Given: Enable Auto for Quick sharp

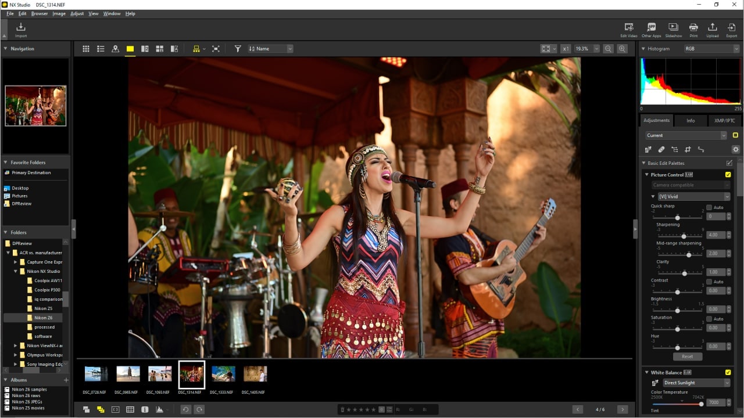Looking at the screenshot, I should tap(709, 207).
